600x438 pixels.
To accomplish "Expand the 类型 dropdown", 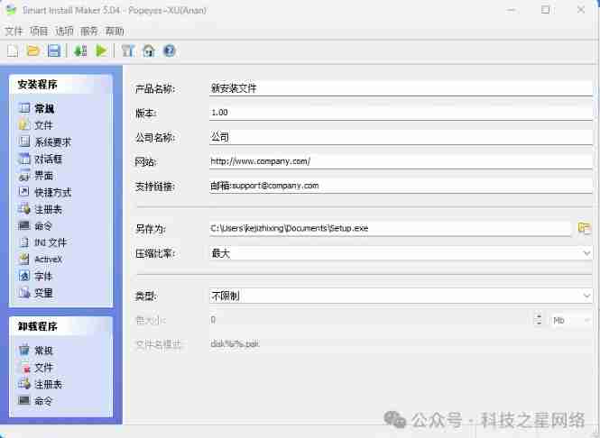I will [x=586, y=296].
